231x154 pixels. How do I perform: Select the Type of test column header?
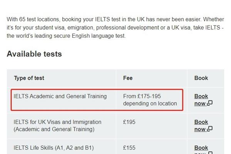29,78
